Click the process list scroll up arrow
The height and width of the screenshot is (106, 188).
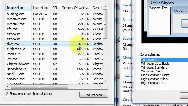point(105,7)
